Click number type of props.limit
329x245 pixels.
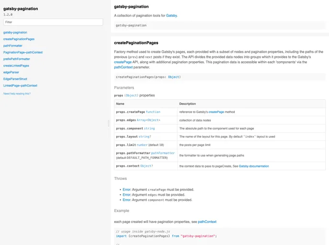click(x=142, y=145)
